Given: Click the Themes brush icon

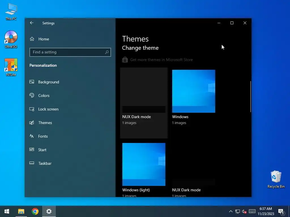Looking at the screenshot, I should click(32, 123).
